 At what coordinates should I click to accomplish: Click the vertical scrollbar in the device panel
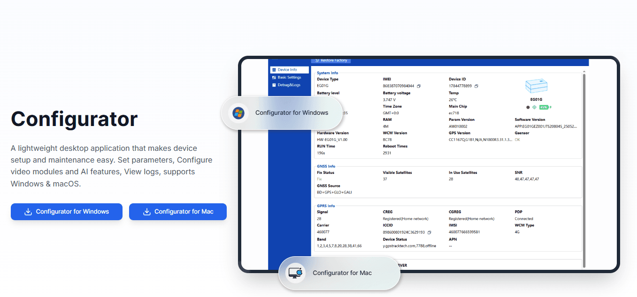(584, 169)
